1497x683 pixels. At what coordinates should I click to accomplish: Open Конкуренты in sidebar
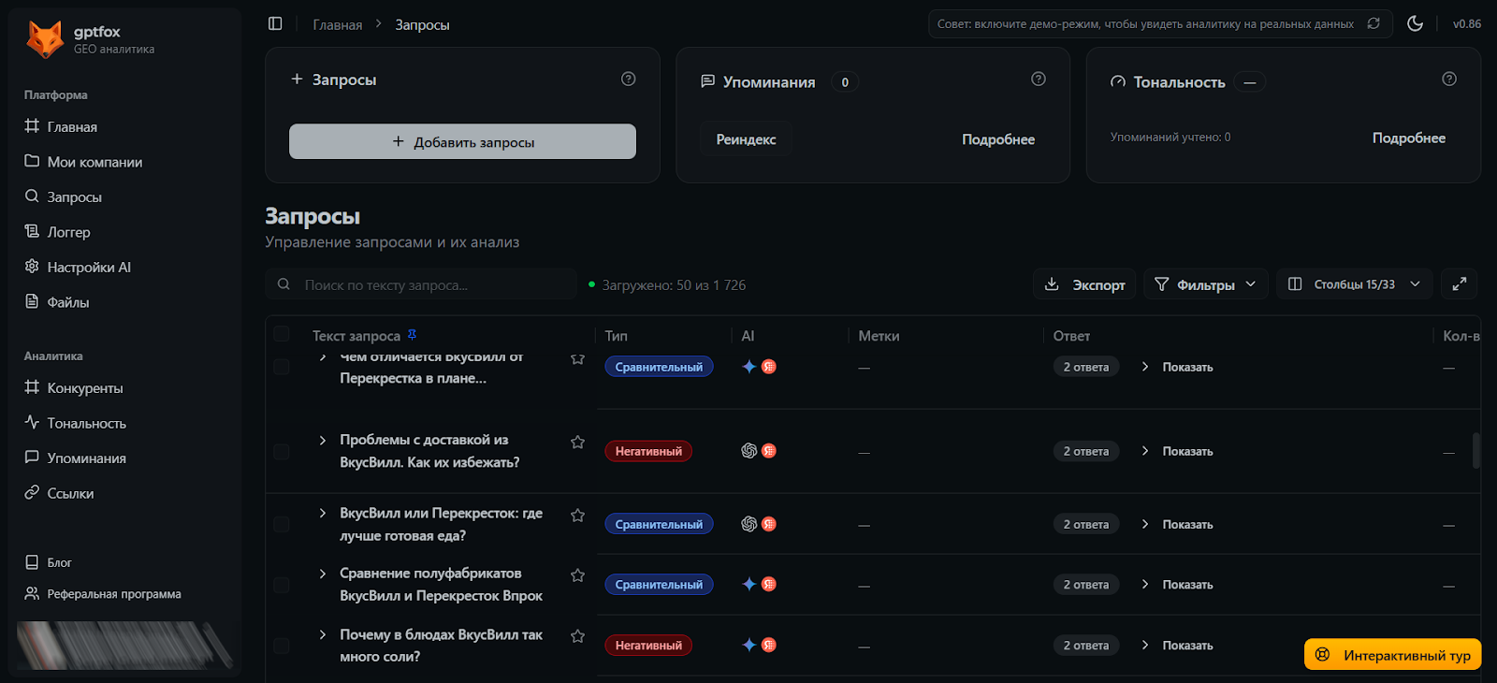tap(85, 388)
